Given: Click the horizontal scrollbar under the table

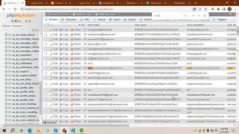Looking at the screenshot, I should click(x=66, y=125).
